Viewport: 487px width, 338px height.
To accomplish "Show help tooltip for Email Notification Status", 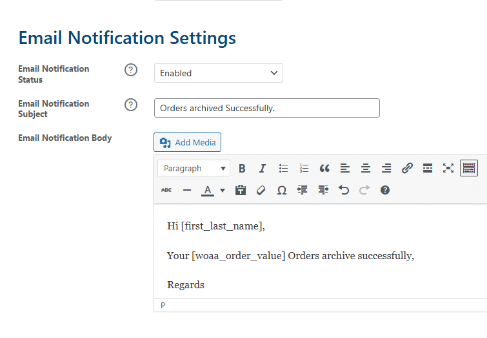I will [131, 70].
